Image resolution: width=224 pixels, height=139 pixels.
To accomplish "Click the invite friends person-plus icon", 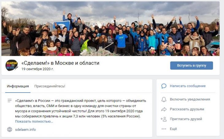I will tap(164, 119).
